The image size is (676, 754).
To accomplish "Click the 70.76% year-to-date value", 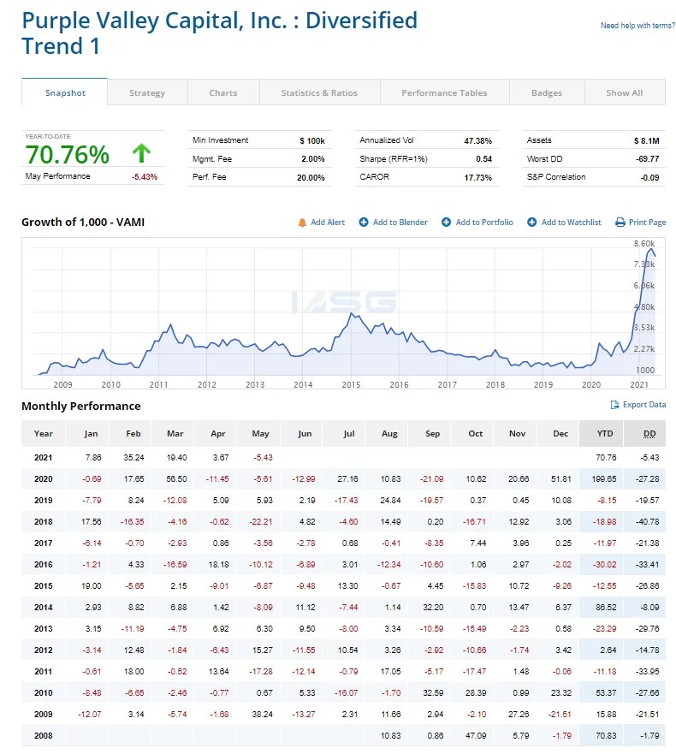I will tap(68, 154).
